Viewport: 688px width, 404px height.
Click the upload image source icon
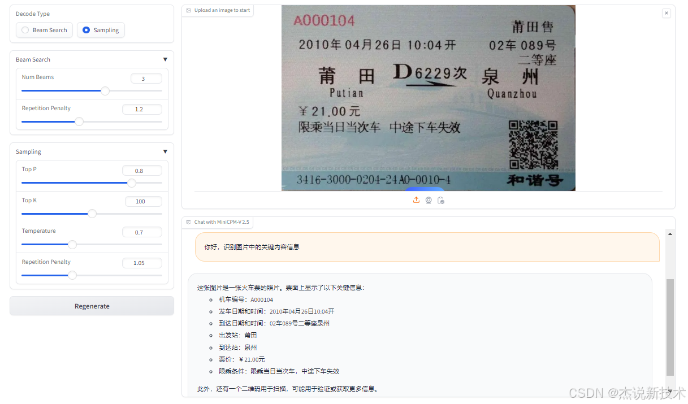pos(416,200)
